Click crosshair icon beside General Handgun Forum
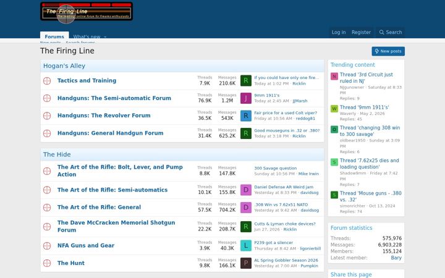445x278 pixels. (47, 133)
